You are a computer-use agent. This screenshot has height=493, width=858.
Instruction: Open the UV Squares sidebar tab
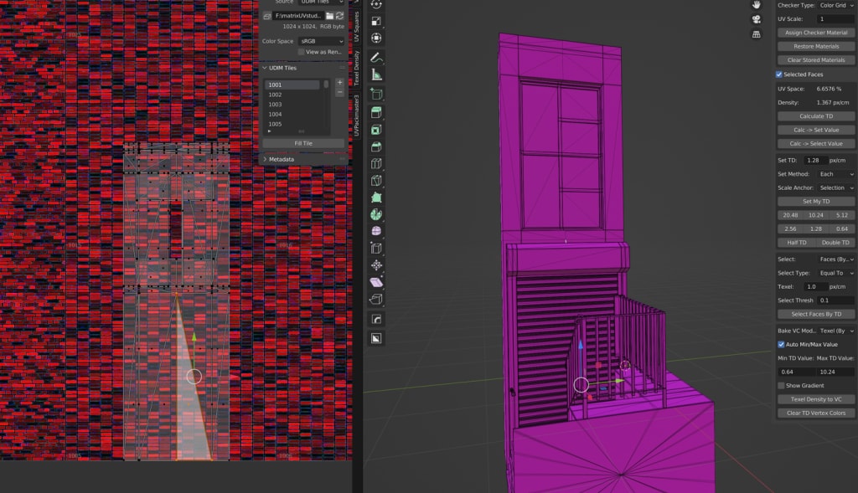click(x=356, y=27)
